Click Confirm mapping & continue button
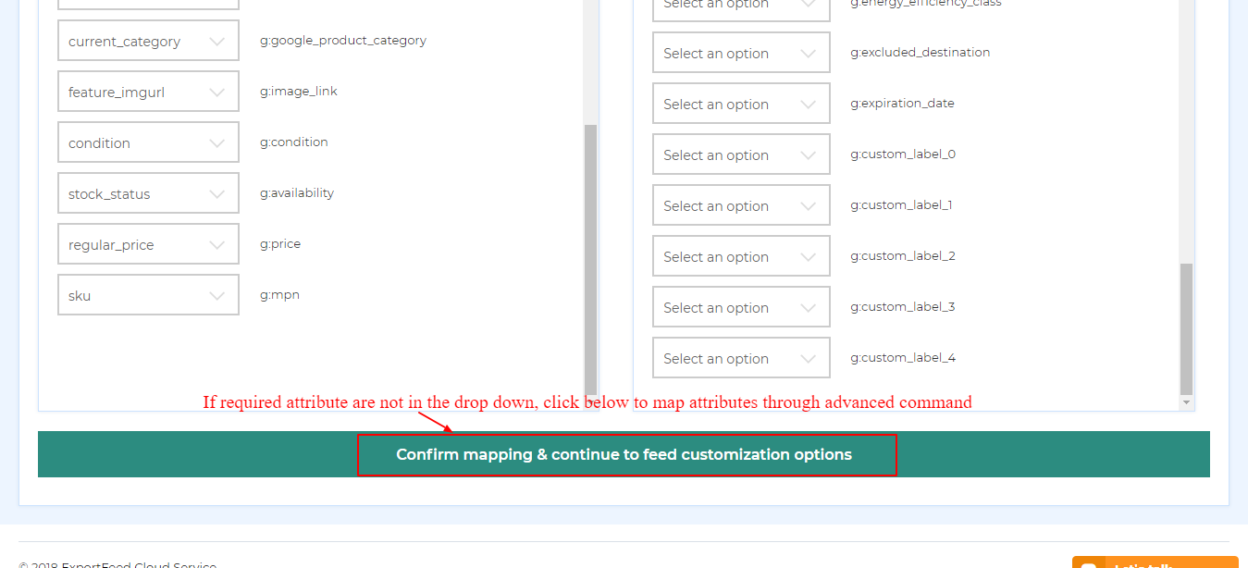This screenshot has height=568, width=1248. (x=624, y=454)
